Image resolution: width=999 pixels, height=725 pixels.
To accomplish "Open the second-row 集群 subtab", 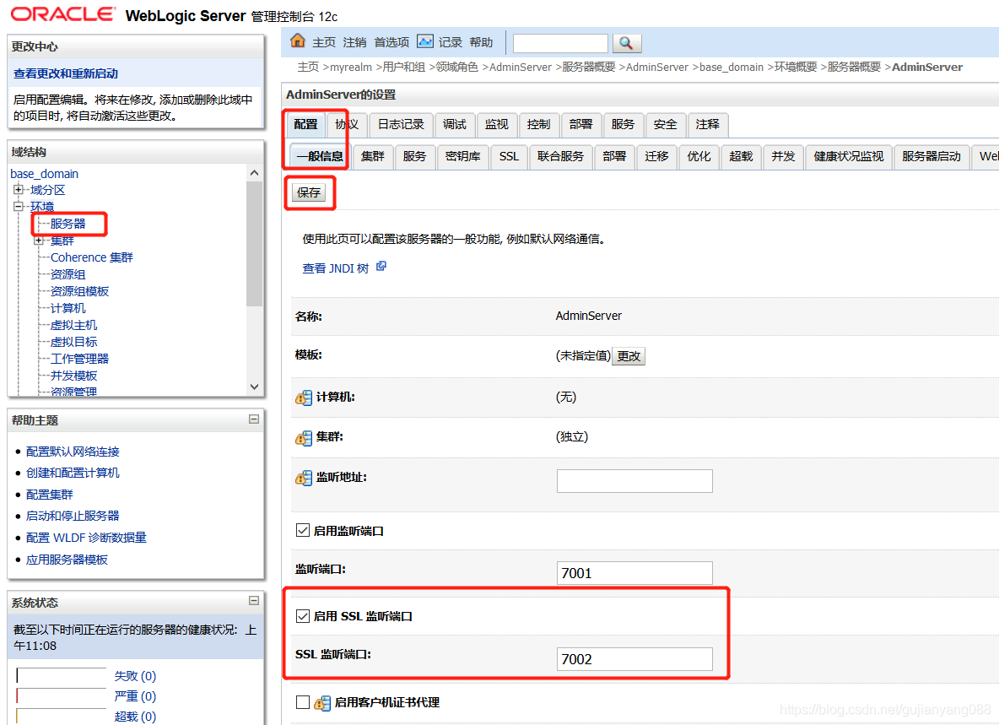I will (x=373, y=157).
